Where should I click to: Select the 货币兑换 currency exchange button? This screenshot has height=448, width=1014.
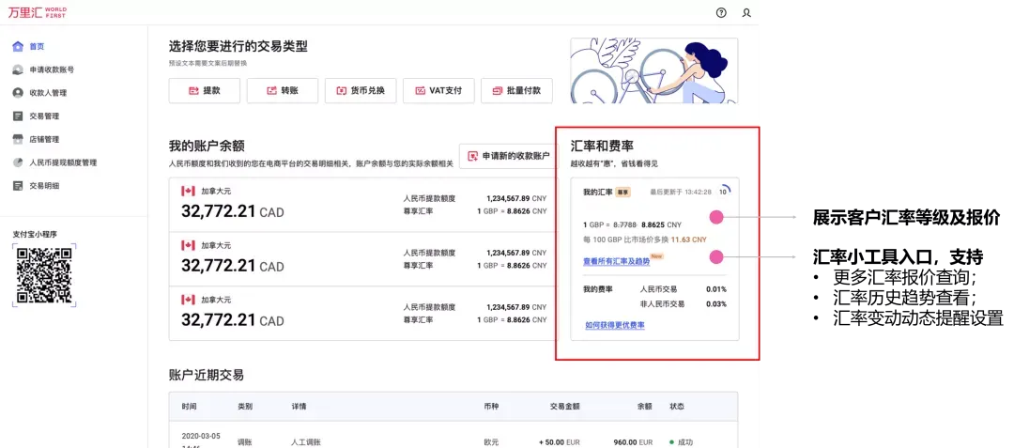pyautogui.click(x=360, y=91)
